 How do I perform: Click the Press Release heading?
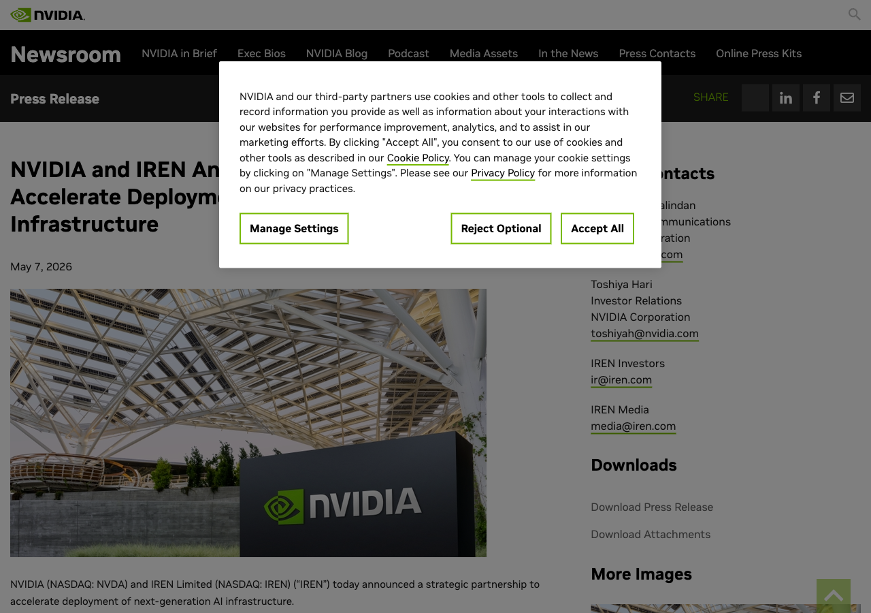pos(54,99)
